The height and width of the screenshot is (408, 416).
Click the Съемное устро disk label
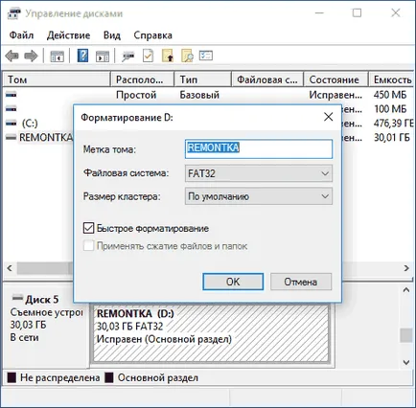click(46, 312)
